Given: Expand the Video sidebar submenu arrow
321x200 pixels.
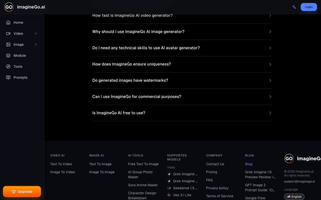Looking at the screenshot, I should coord(36,33).
